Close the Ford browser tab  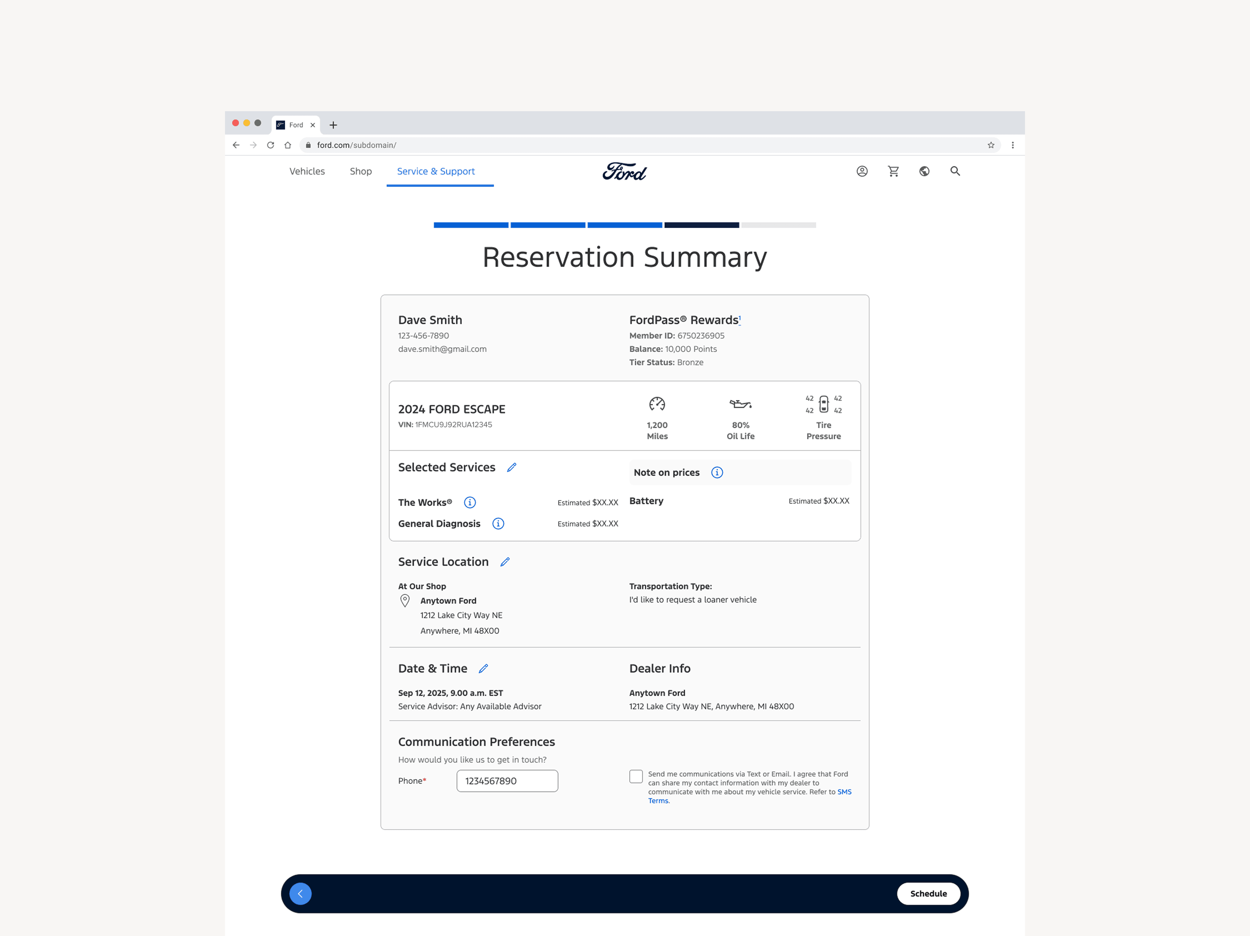click(x=312, y=125)
